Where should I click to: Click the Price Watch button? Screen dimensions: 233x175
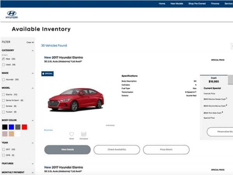click(x=166, y=150)
